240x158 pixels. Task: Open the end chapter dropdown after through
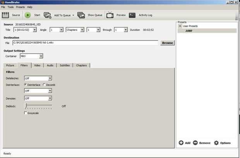(x=126, y=30)
